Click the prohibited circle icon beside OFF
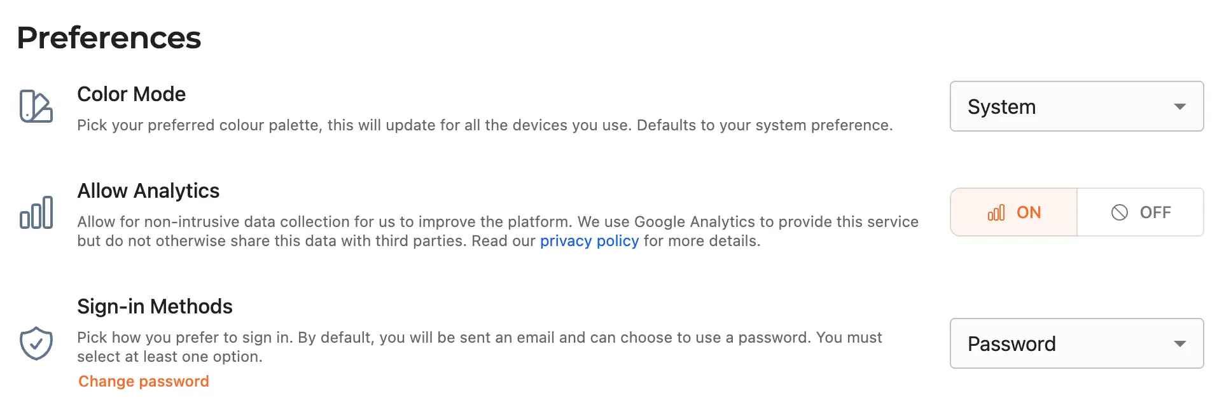Screen dimensions: 1224x412 pyautogui.click(x=1120, y=212)
